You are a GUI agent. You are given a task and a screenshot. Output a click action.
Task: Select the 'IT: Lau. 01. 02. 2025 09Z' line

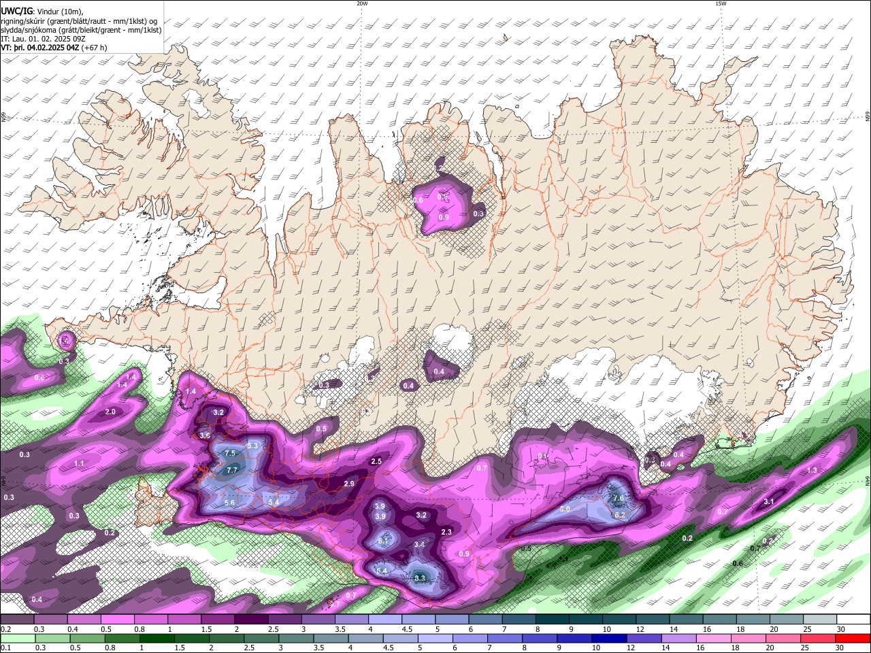[x=43, y=39]
